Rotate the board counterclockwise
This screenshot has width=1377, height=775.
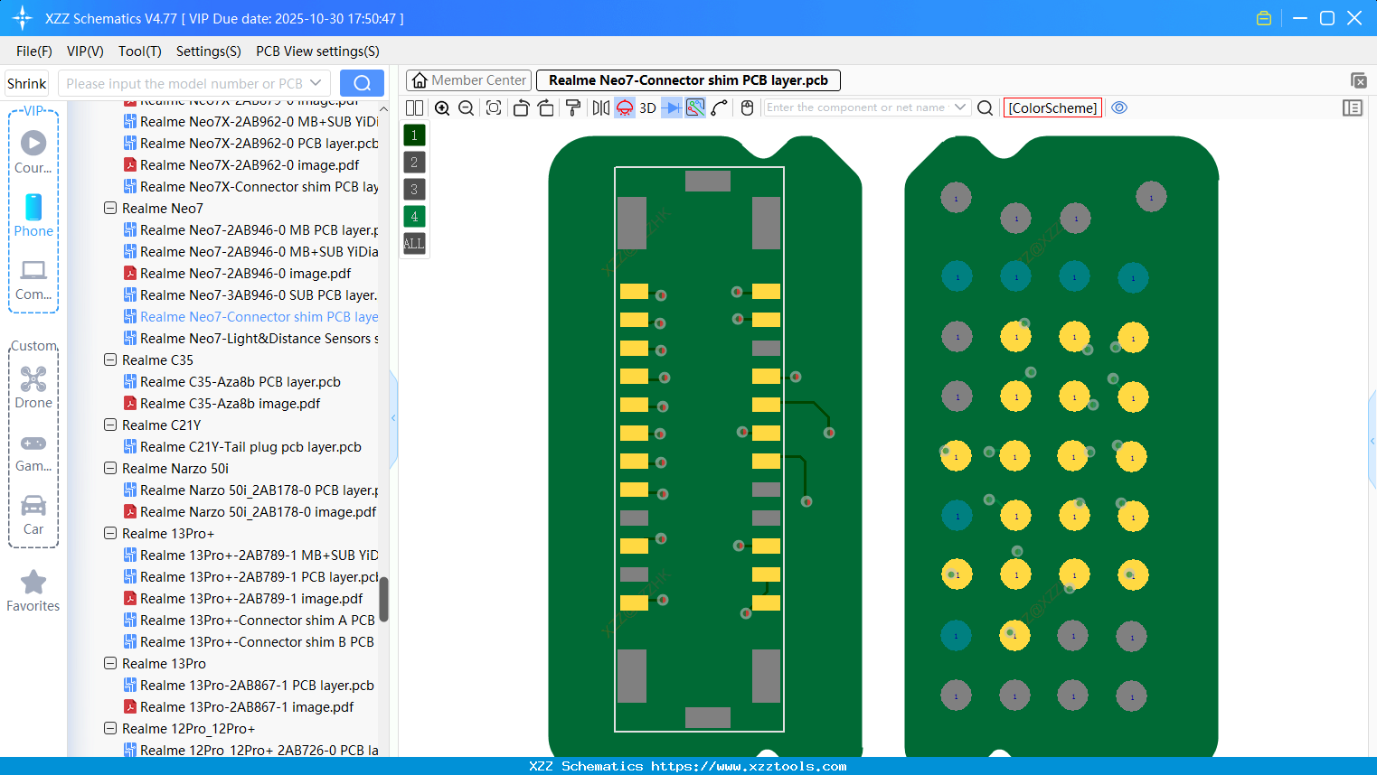[521, 108]
